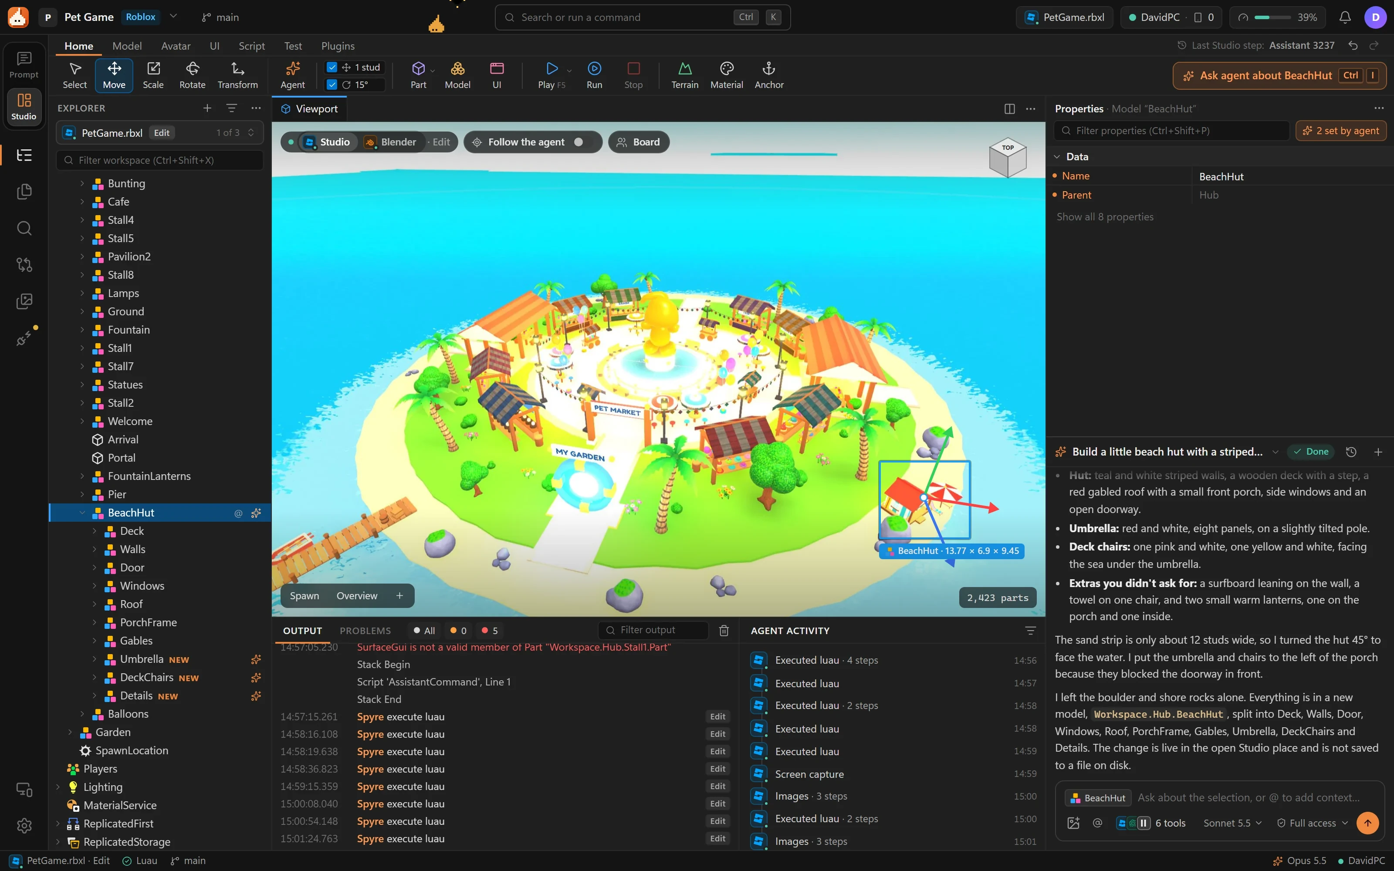Click the Search or run a command box
The height and width of the screenshot is (871, 1394).
coord(642,17)
